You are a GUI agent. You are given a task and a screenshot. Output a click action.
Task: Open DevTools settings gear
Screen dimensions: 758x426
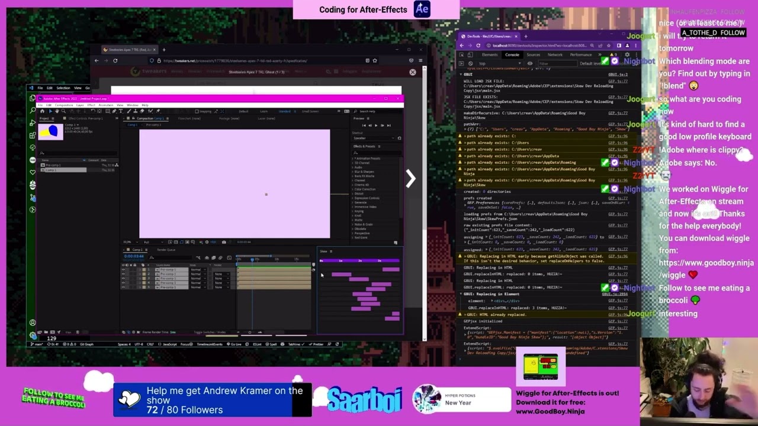coord(627,54)
